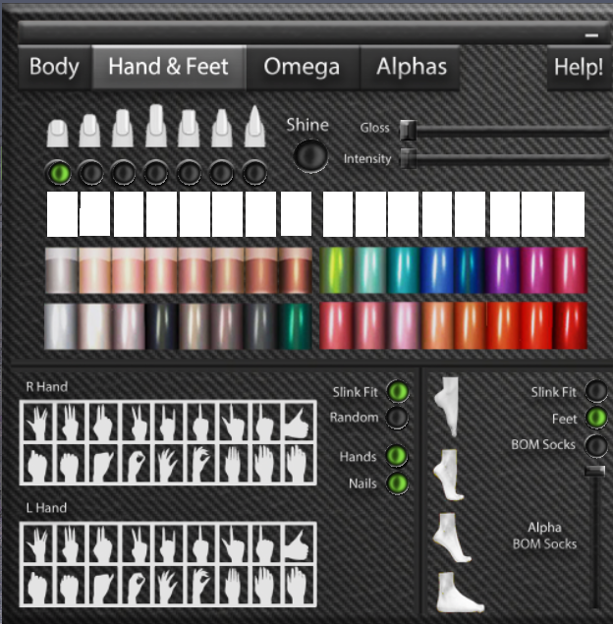The image size is (613, 624).
Task: Toggle the Shine button
Action: [310, 155]
